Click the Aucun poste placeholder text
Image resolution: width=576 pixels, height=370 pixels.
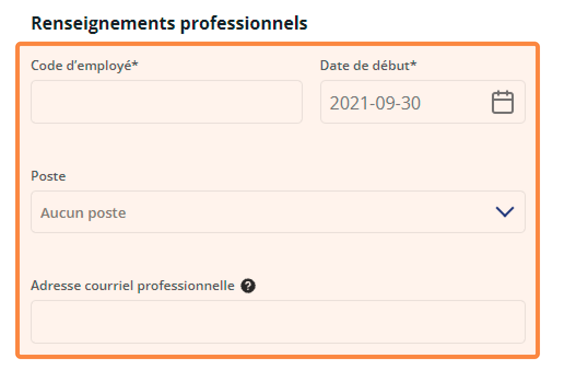(84, 213)
